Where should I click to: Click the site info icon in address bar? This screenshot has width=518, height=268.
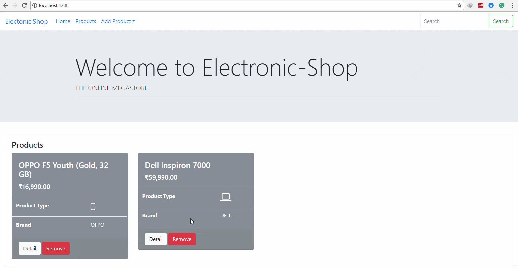(35, 5)
